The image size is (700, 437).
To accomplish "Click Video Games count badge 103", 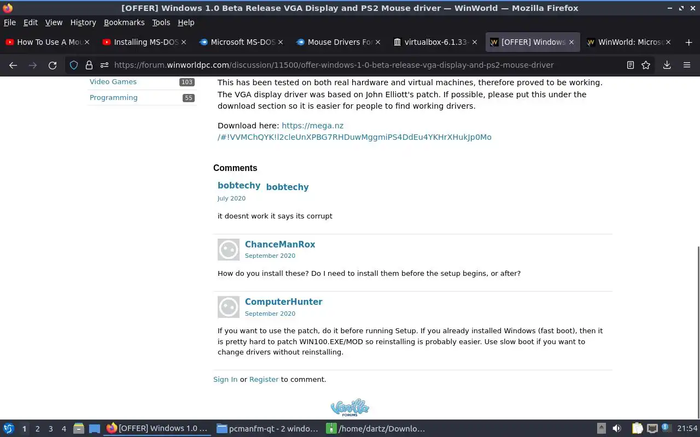I will [x=187, y=82].
